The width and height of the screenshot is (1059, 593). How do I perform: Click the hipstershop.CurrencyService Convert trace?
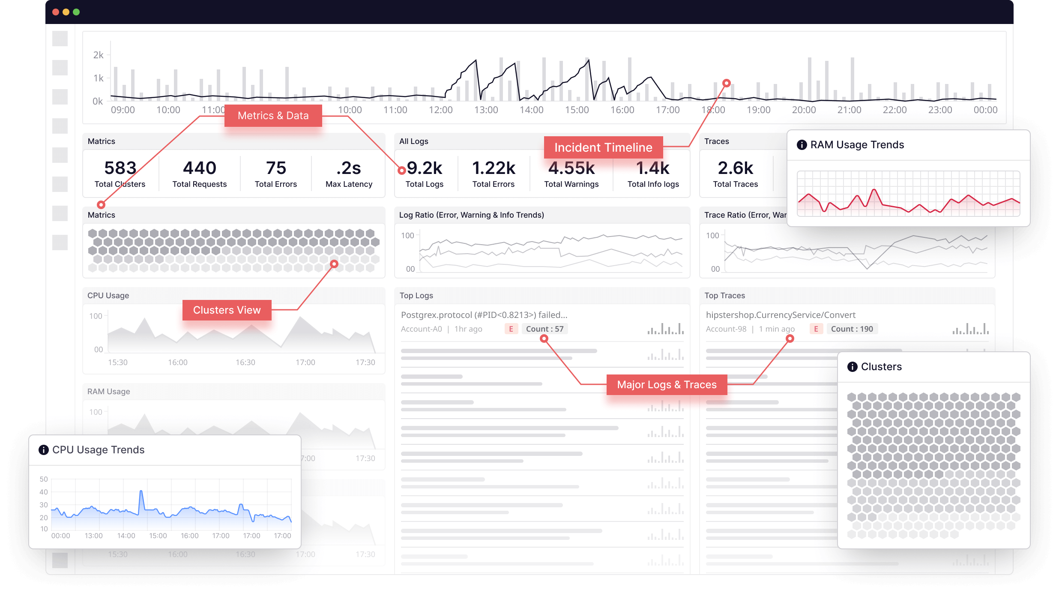781,314
